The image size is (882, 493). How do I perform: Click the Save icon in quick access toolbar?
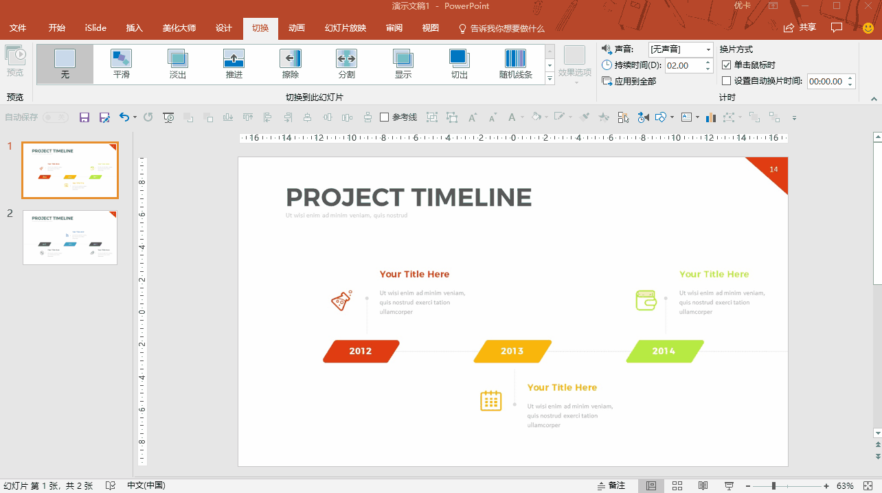[x=84, y=117]
